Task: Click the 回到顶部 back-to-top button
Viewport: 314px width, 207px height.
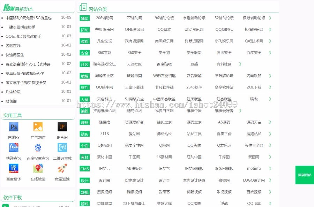Action: click(305, 175)
